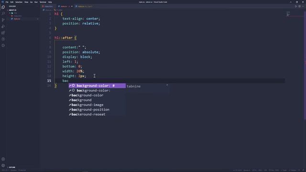306x172 pixels.
Task: Open the Selection menu
Action: pyautogui.click(x=19, y=2)
